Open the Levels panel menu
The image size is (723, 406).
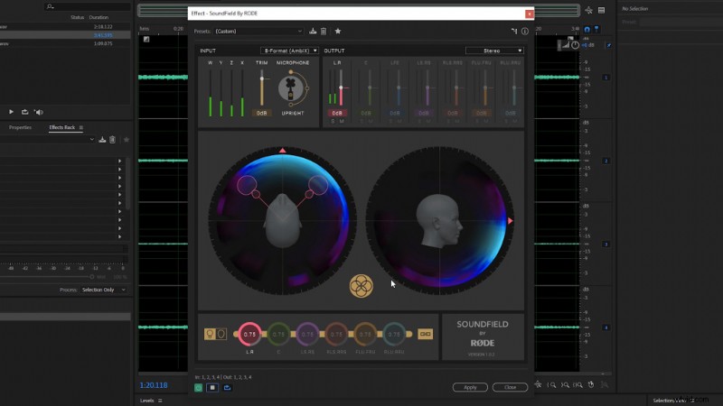point(160,401)
